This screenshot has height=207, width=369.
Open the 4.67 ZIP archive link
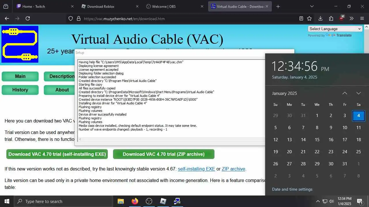point(234,169)
